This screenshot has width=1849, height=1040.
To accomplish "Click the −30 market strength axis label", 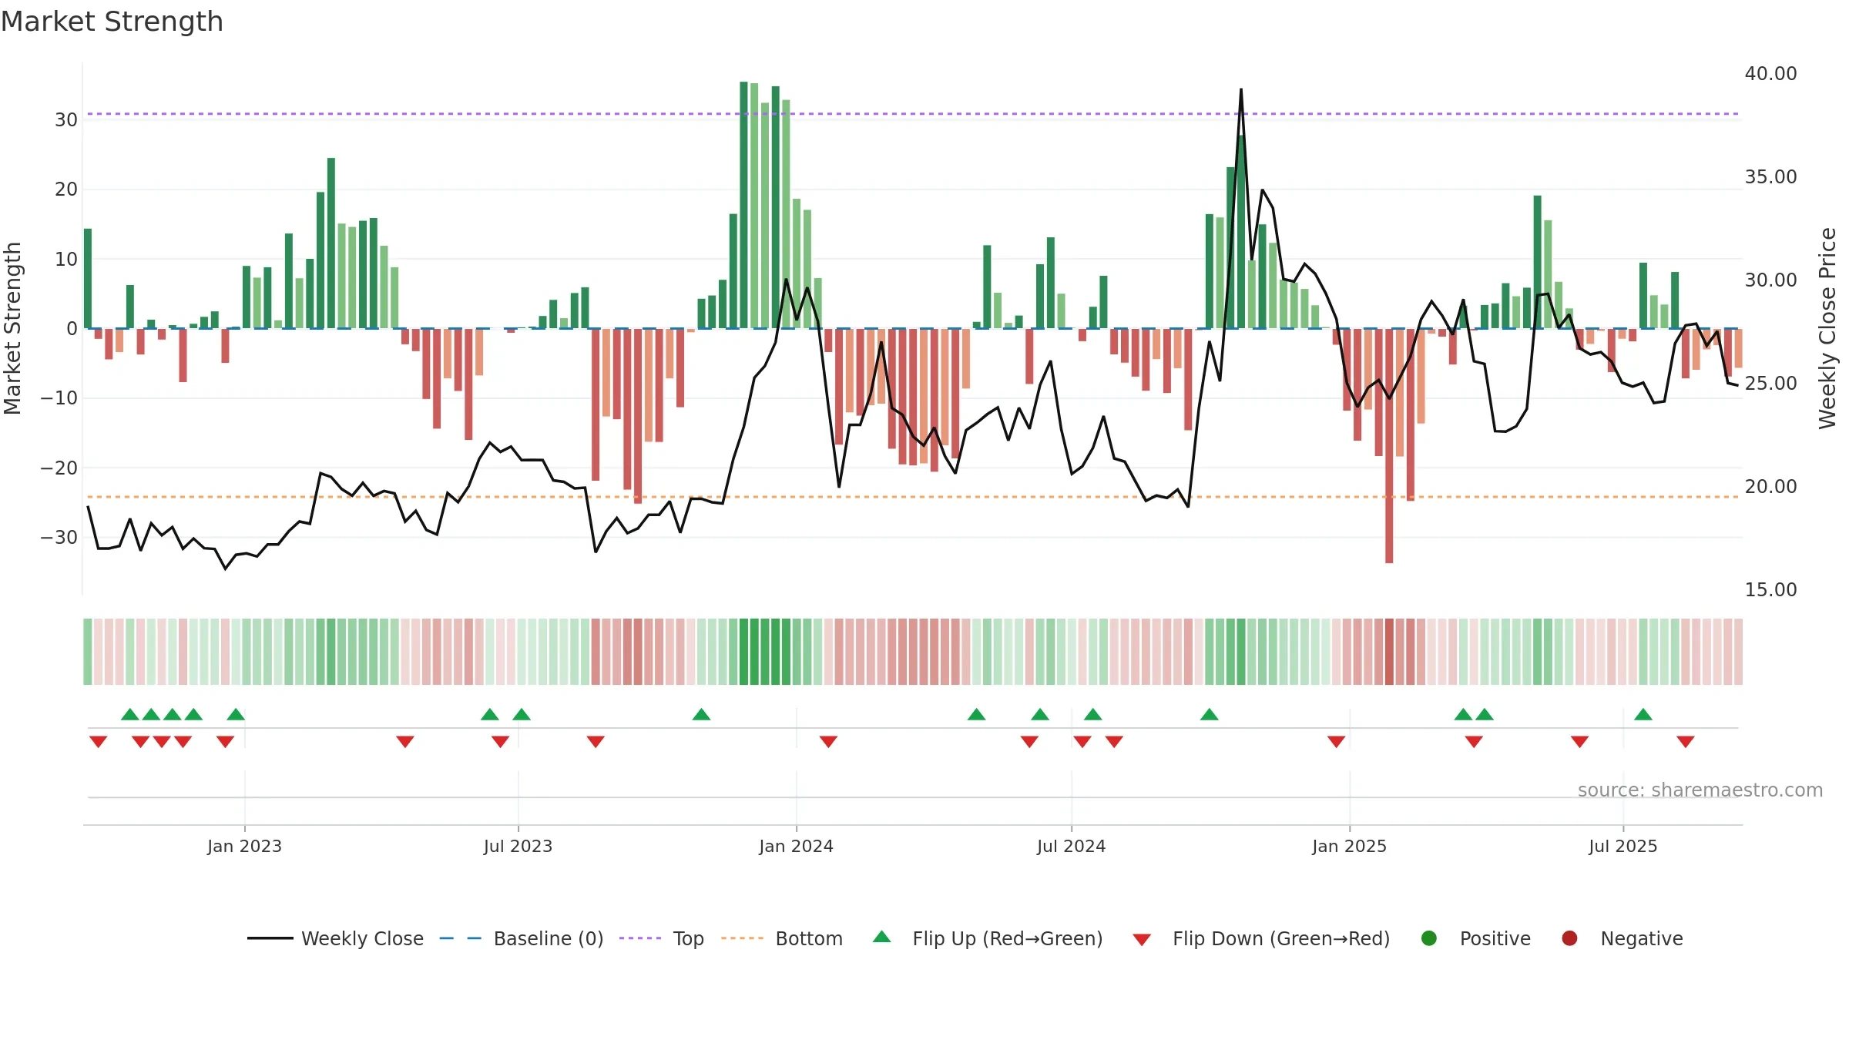I will 59,537.
